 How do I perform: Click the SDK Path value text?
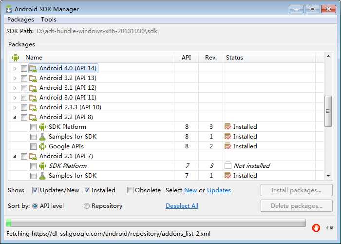pos(97,31)
